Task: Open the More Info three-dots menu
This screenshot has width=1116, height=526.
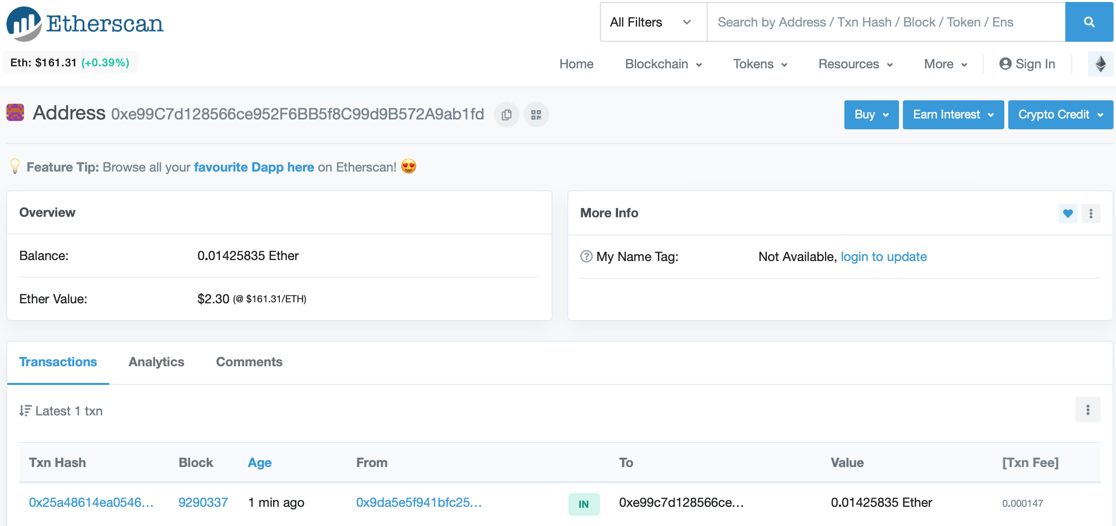Action: click(1091, 213)
